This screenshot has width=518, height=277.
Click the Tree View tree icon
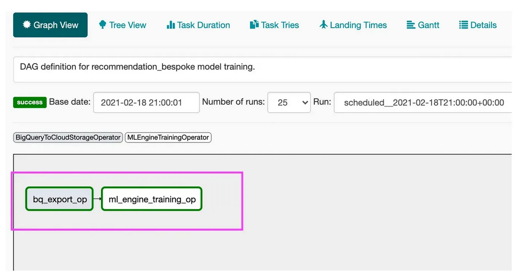pyautogui.click(x=102, y=25)
